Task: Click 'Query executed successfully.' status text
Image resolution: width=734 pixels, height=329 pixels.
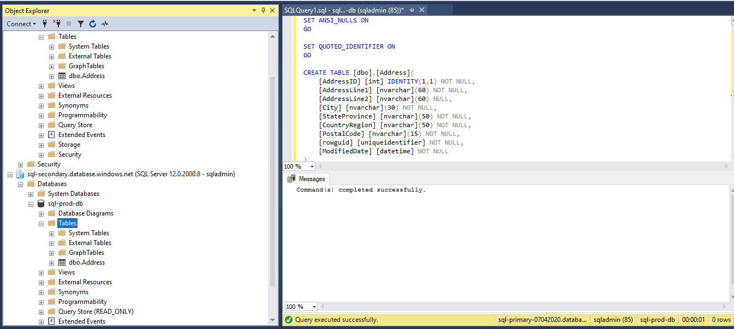Action: click(336, 320)
